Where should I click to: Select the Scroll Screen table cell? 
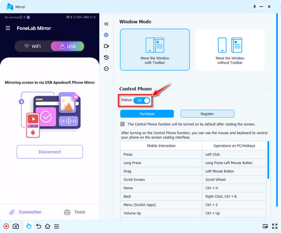tap(161, 180)
